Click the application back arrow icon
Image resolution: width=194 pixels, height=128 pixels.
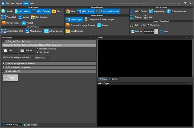(3, 4)
